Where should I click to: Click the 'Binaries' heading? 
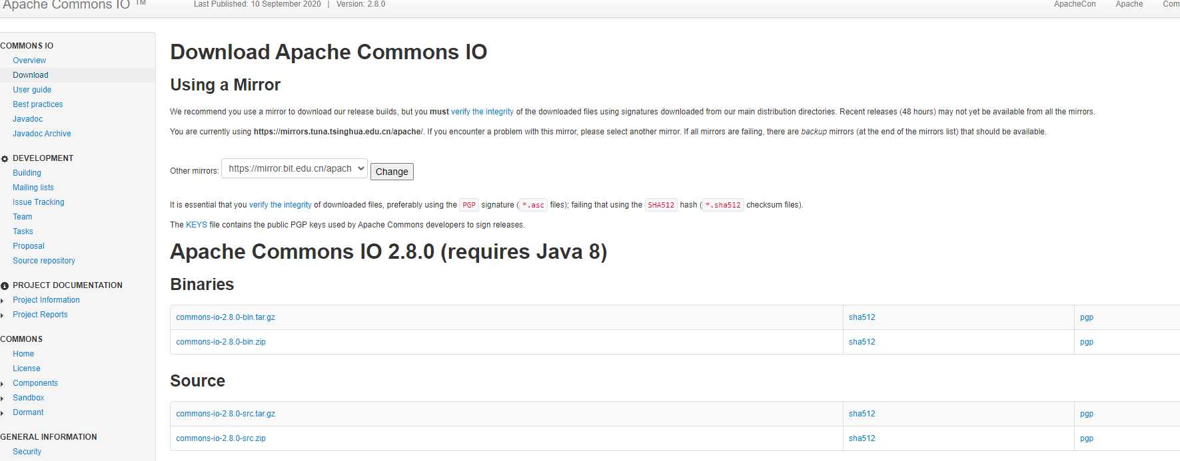click(202, 285)
